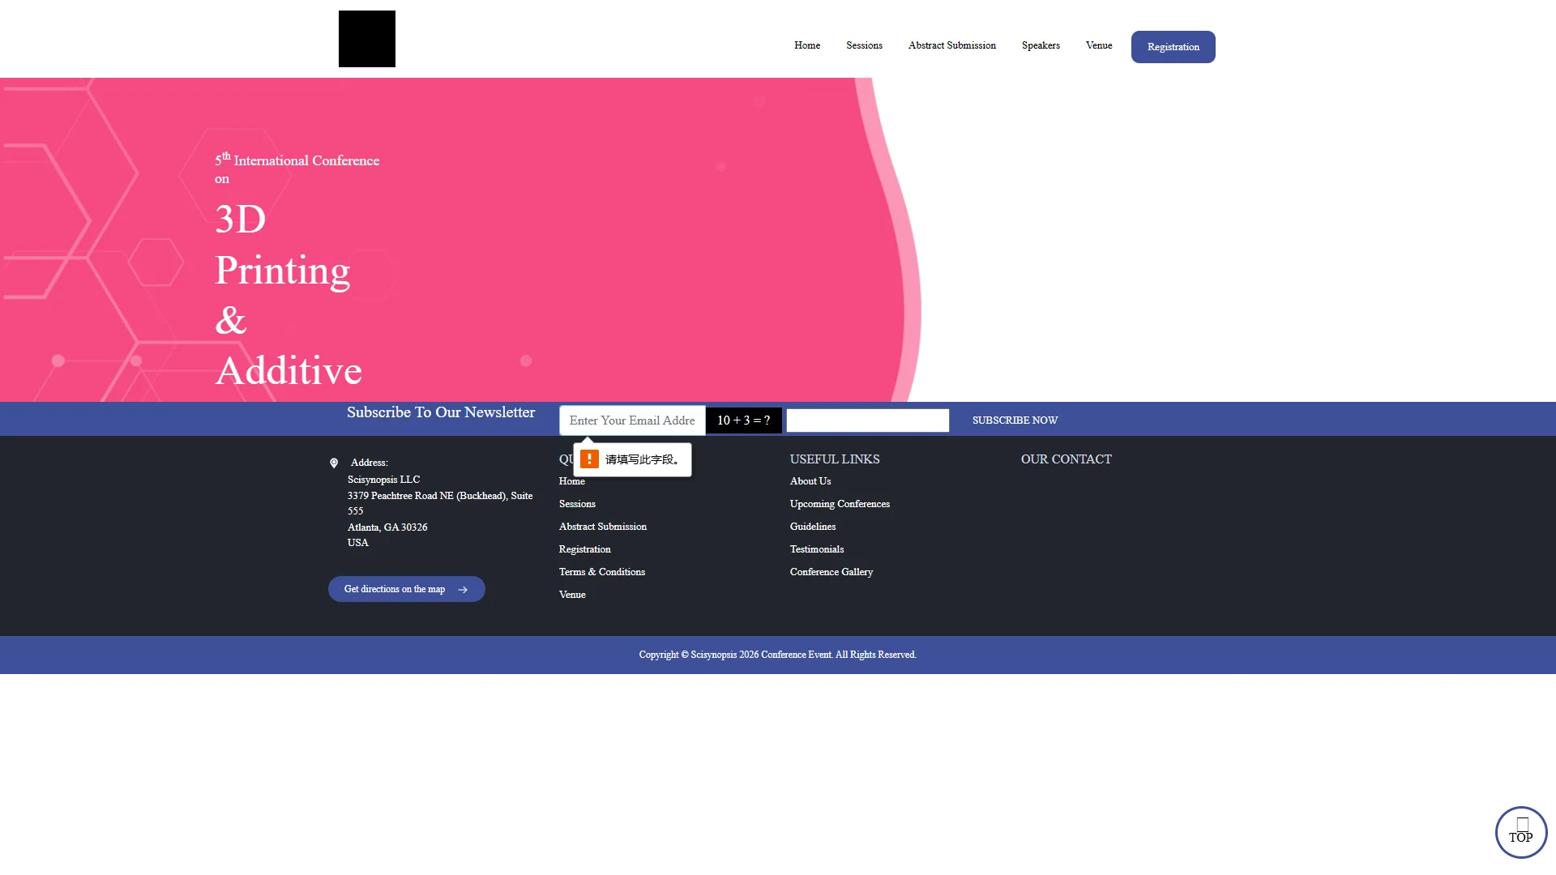Open the Conference Gallery link

(x=831, y=572)
